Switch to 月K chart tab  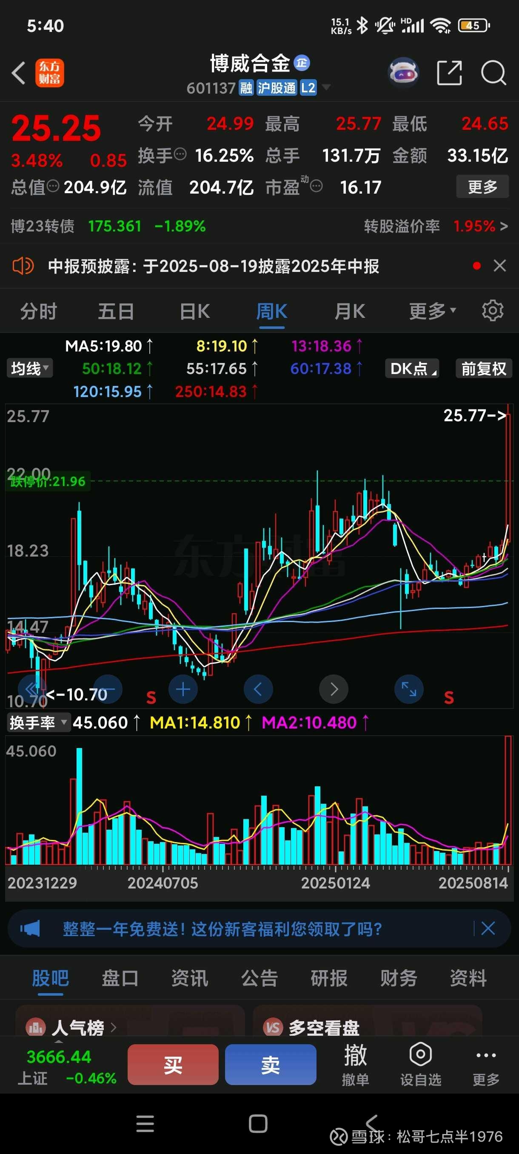point(350,311)
